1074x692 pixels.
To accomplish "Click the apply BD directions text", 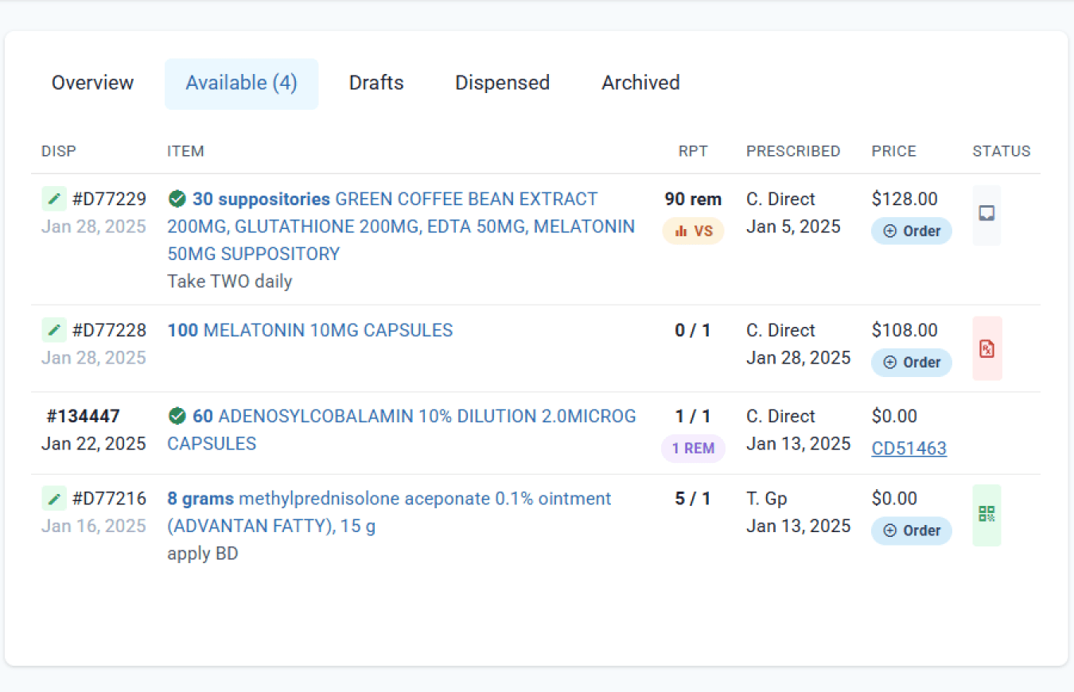I will click(203, 554).
